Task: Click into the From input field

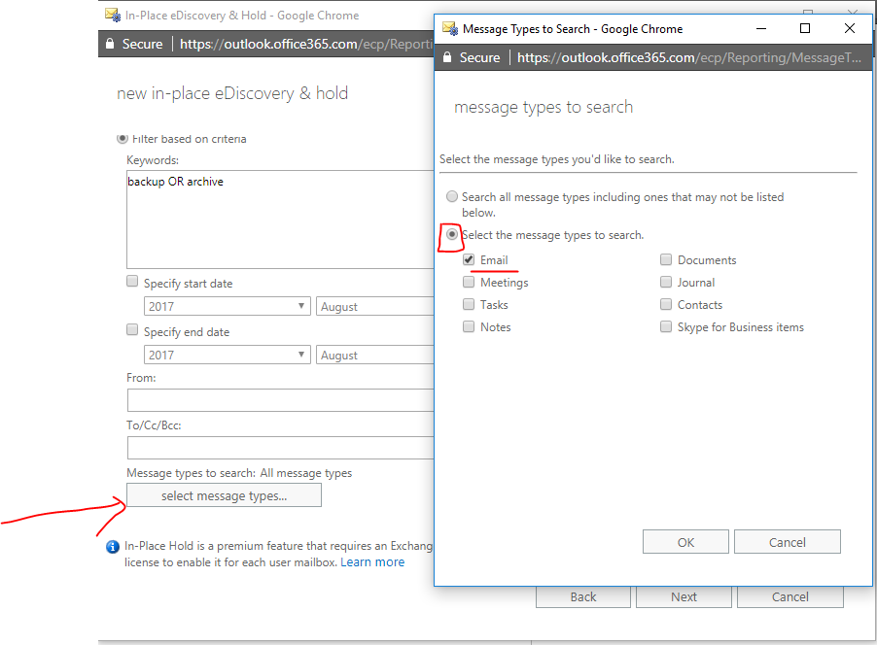Action: (x=281, y=401)
